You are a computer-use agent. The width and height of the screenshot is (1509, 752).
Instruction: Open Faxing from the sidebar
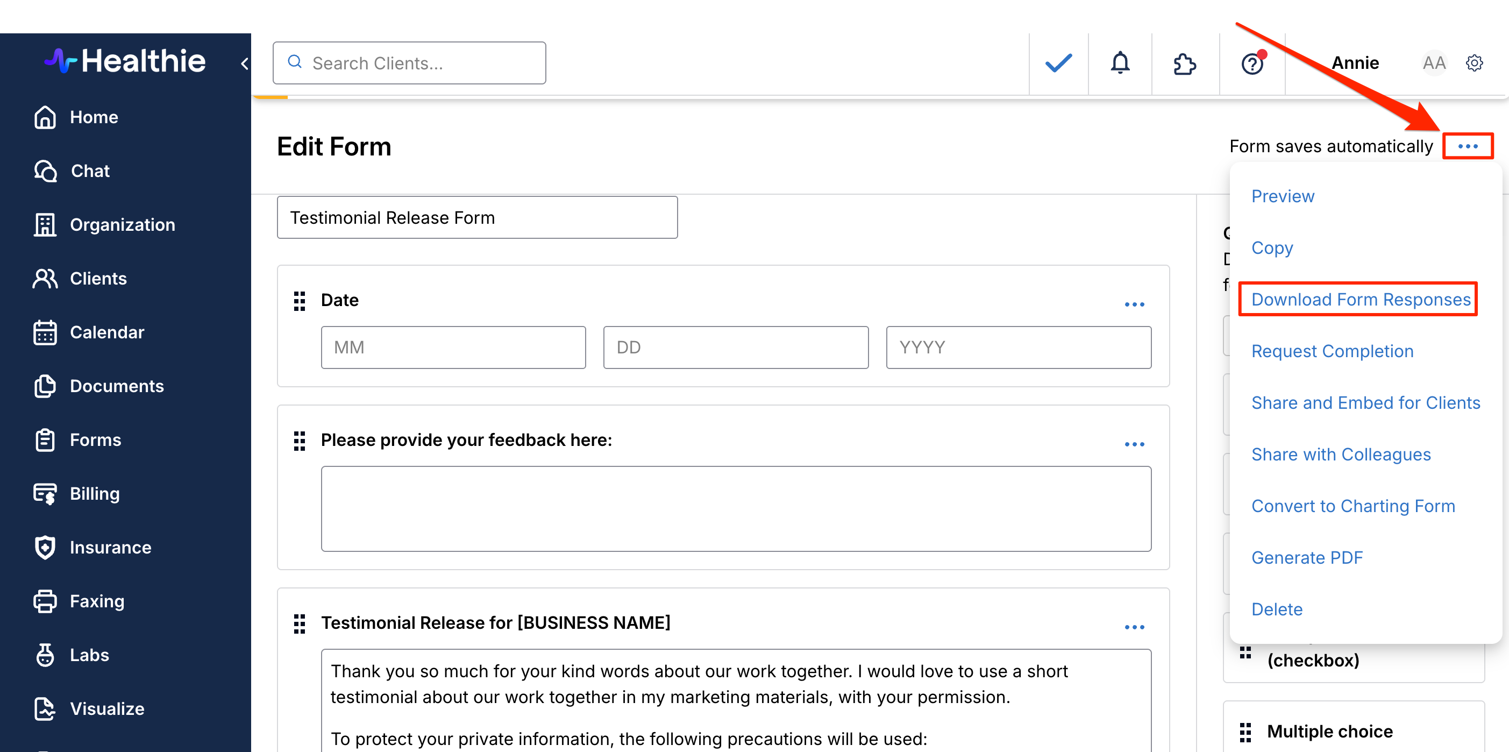pos(97,601)
